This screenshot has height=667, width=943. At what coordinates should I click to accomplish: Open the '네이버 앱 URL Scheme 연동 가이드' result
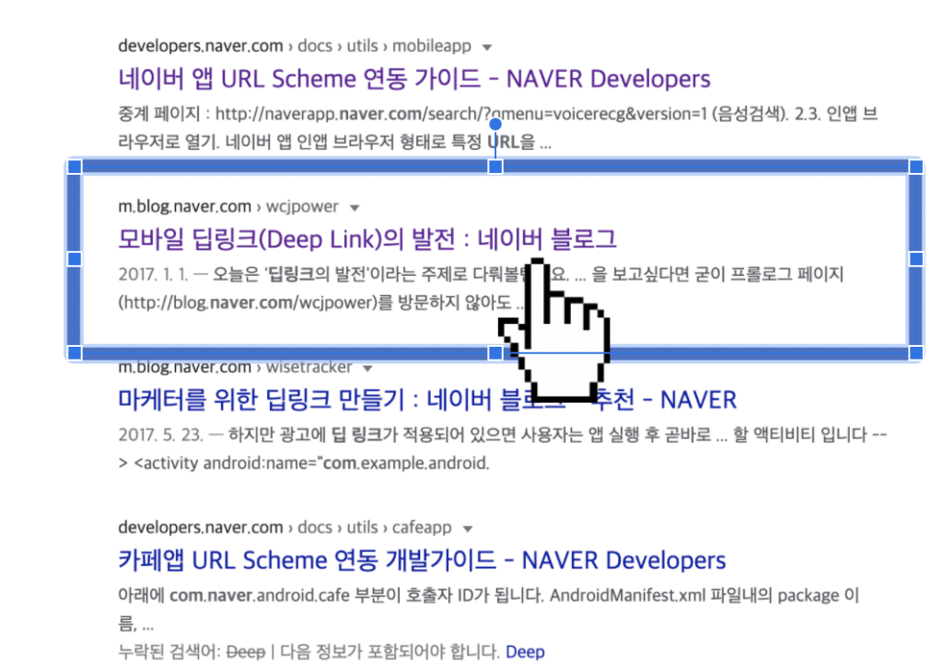click(x=414, y=79)
